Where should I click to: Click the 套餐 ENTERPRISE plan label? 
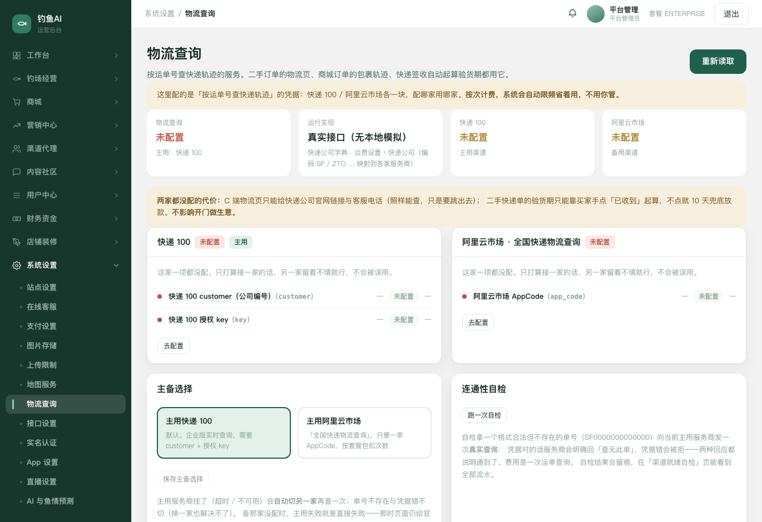[x=677, y=14]
